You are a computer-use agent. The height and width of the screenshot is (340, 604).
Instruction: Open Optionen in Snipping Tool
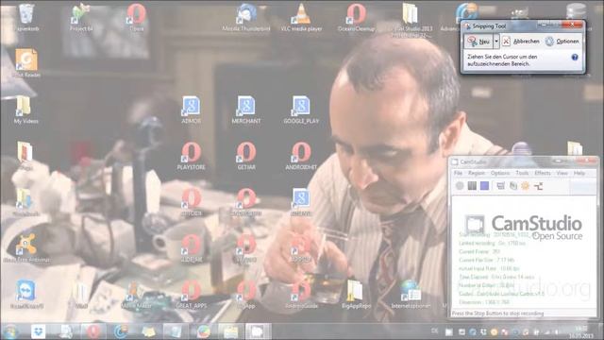pos(562,42)
